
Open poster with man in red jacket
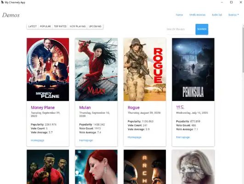coord(48,167)
